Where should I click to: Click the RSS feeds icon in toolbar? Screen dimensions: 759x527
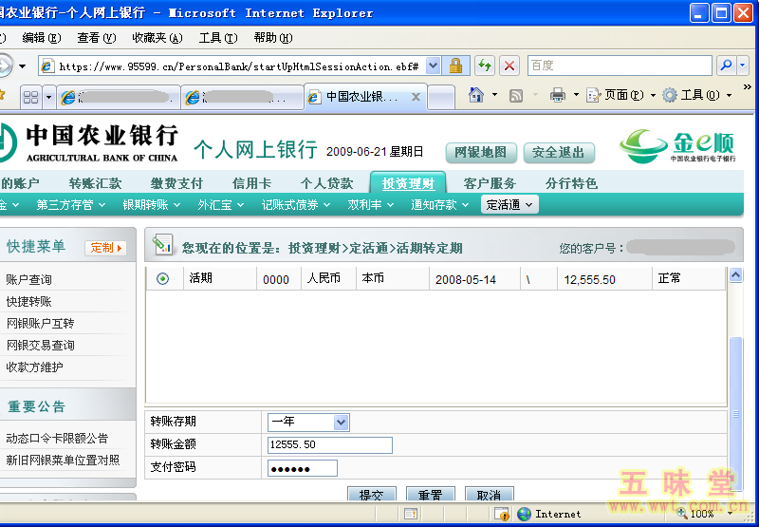tap(516, 95)
